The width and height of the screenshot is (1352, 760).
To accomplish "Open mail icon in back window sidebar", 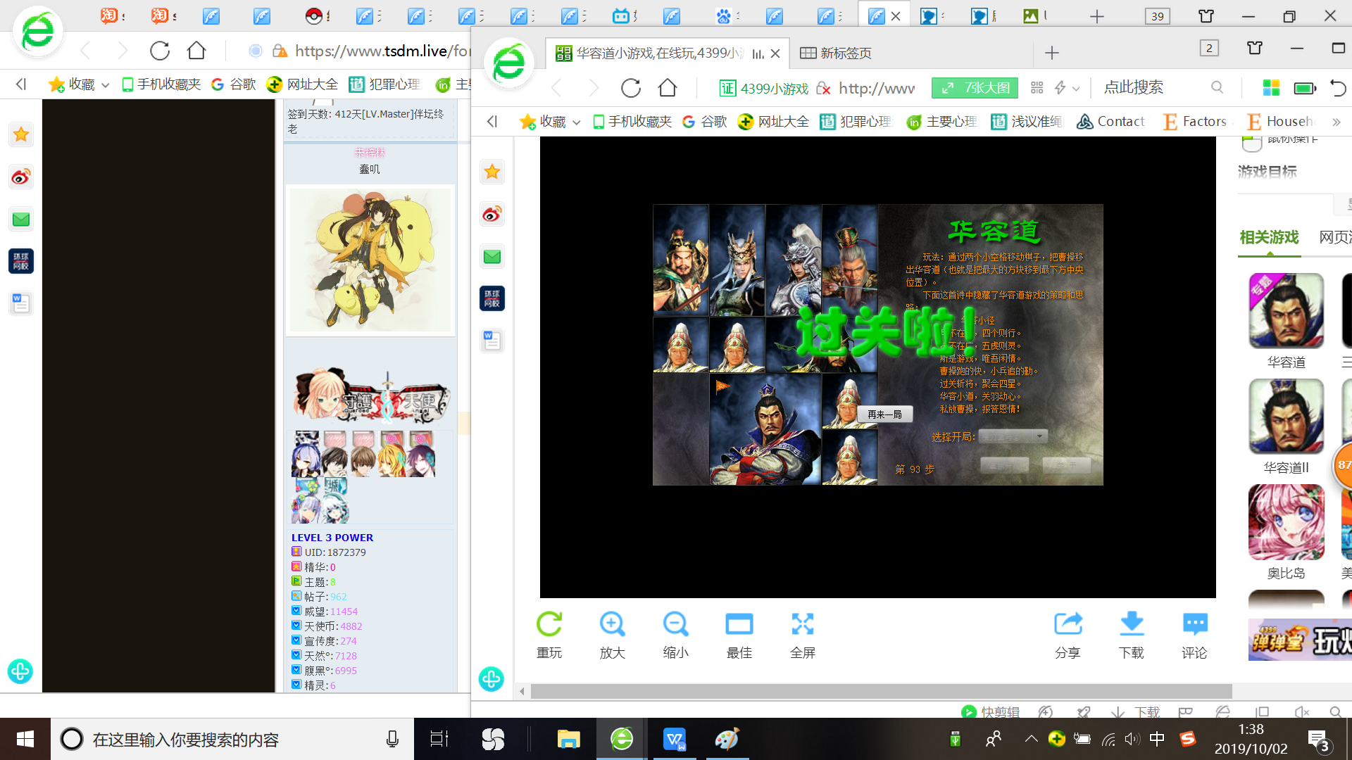I will pos(21,219).
